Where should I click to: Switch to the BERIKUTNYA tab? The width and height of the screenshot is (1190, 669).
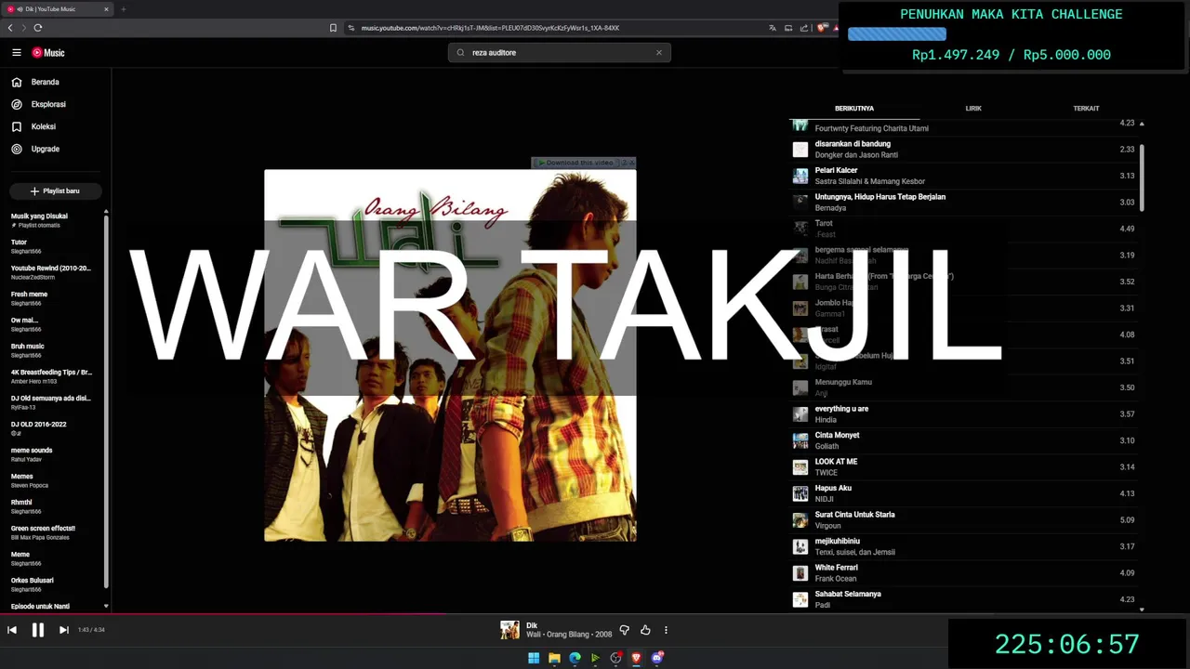click(x=853, y=109)
